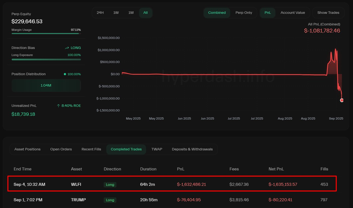
Task: Select the WLFI completed trade row
Action: pos(172,184)
